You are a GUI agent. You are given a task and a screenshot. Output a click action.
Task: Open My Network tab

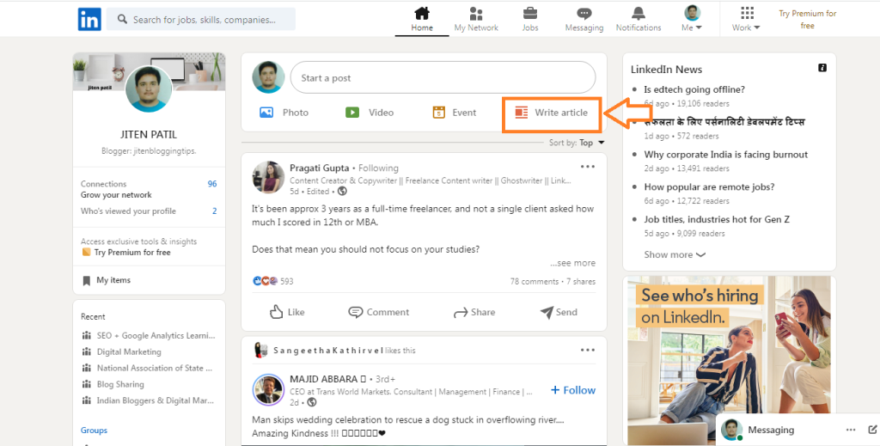[476, 19]
